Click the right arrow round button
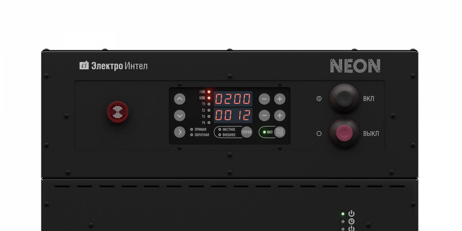The image size is (462, 231). click(180, 132)
